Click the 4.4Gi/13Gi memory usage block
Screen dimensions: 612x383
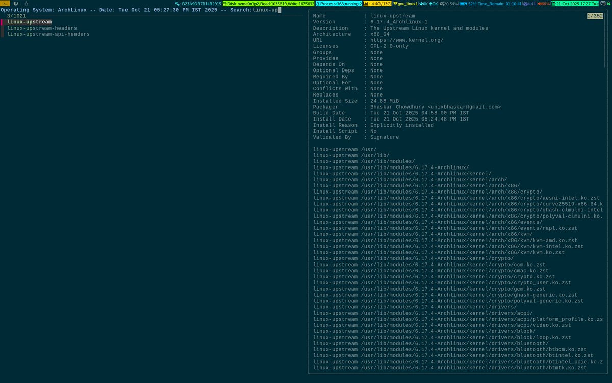click(377, 3)
